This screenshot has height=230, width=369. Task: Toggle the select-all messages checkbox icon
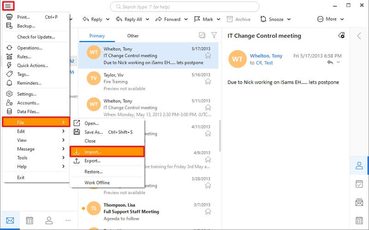[202, 35]
